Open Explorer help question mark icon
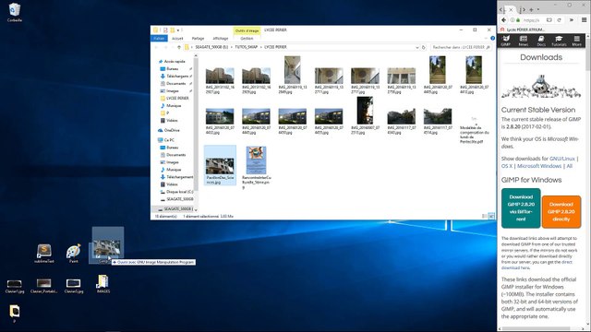This screenshot has height=332, width=591. [x=492, y=39]
